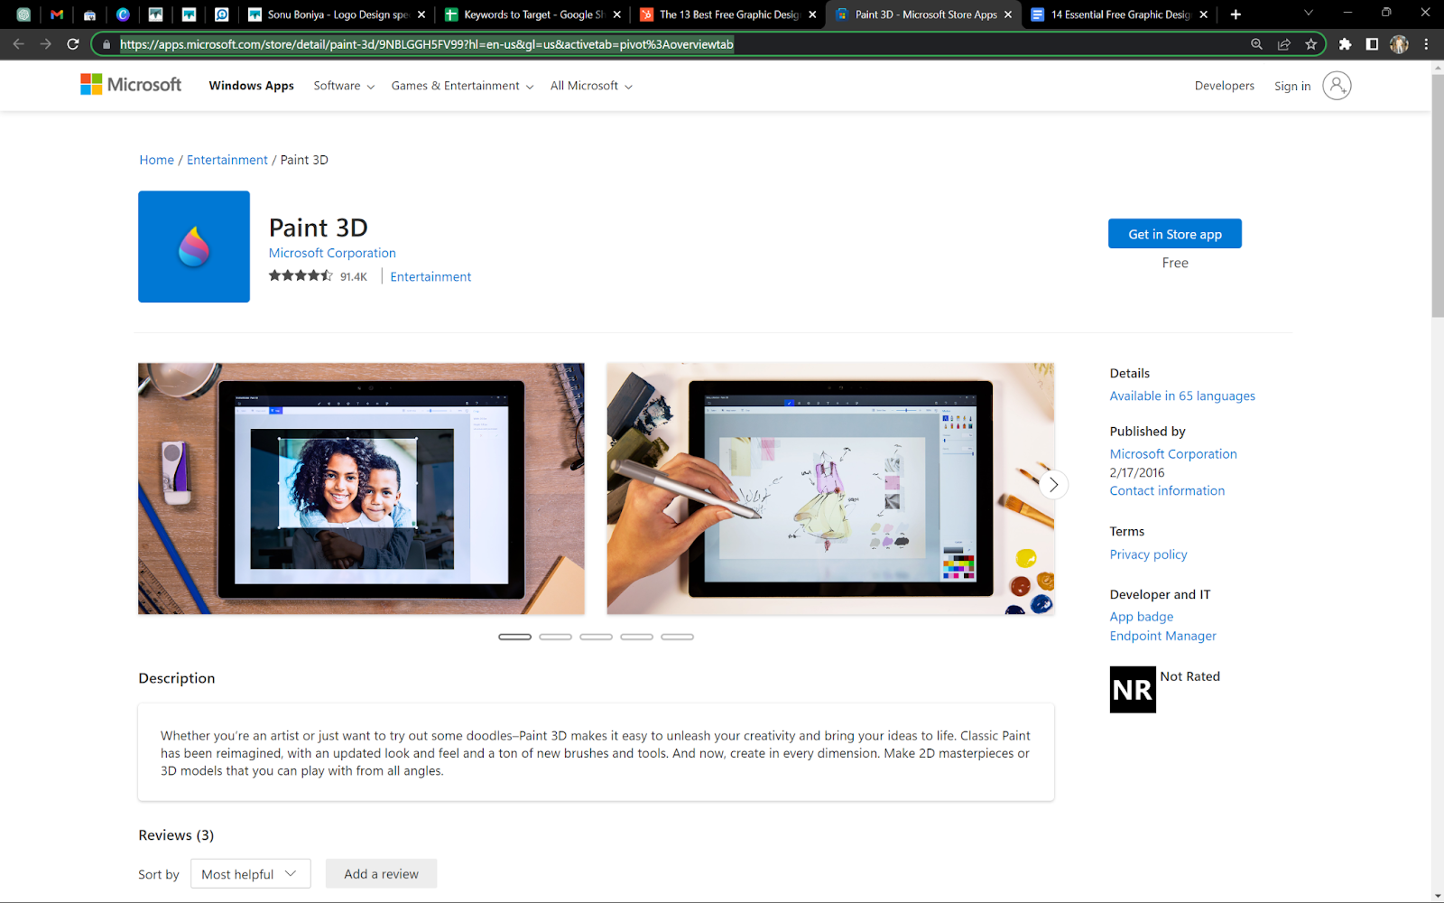Open the App badge link

[x=1141, y=617]
